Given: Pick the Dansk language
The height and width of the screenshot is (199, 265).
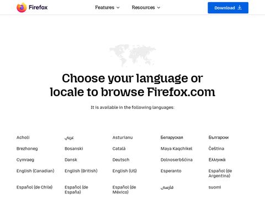Looking at the screenshot, I should [x=71, y=160].
